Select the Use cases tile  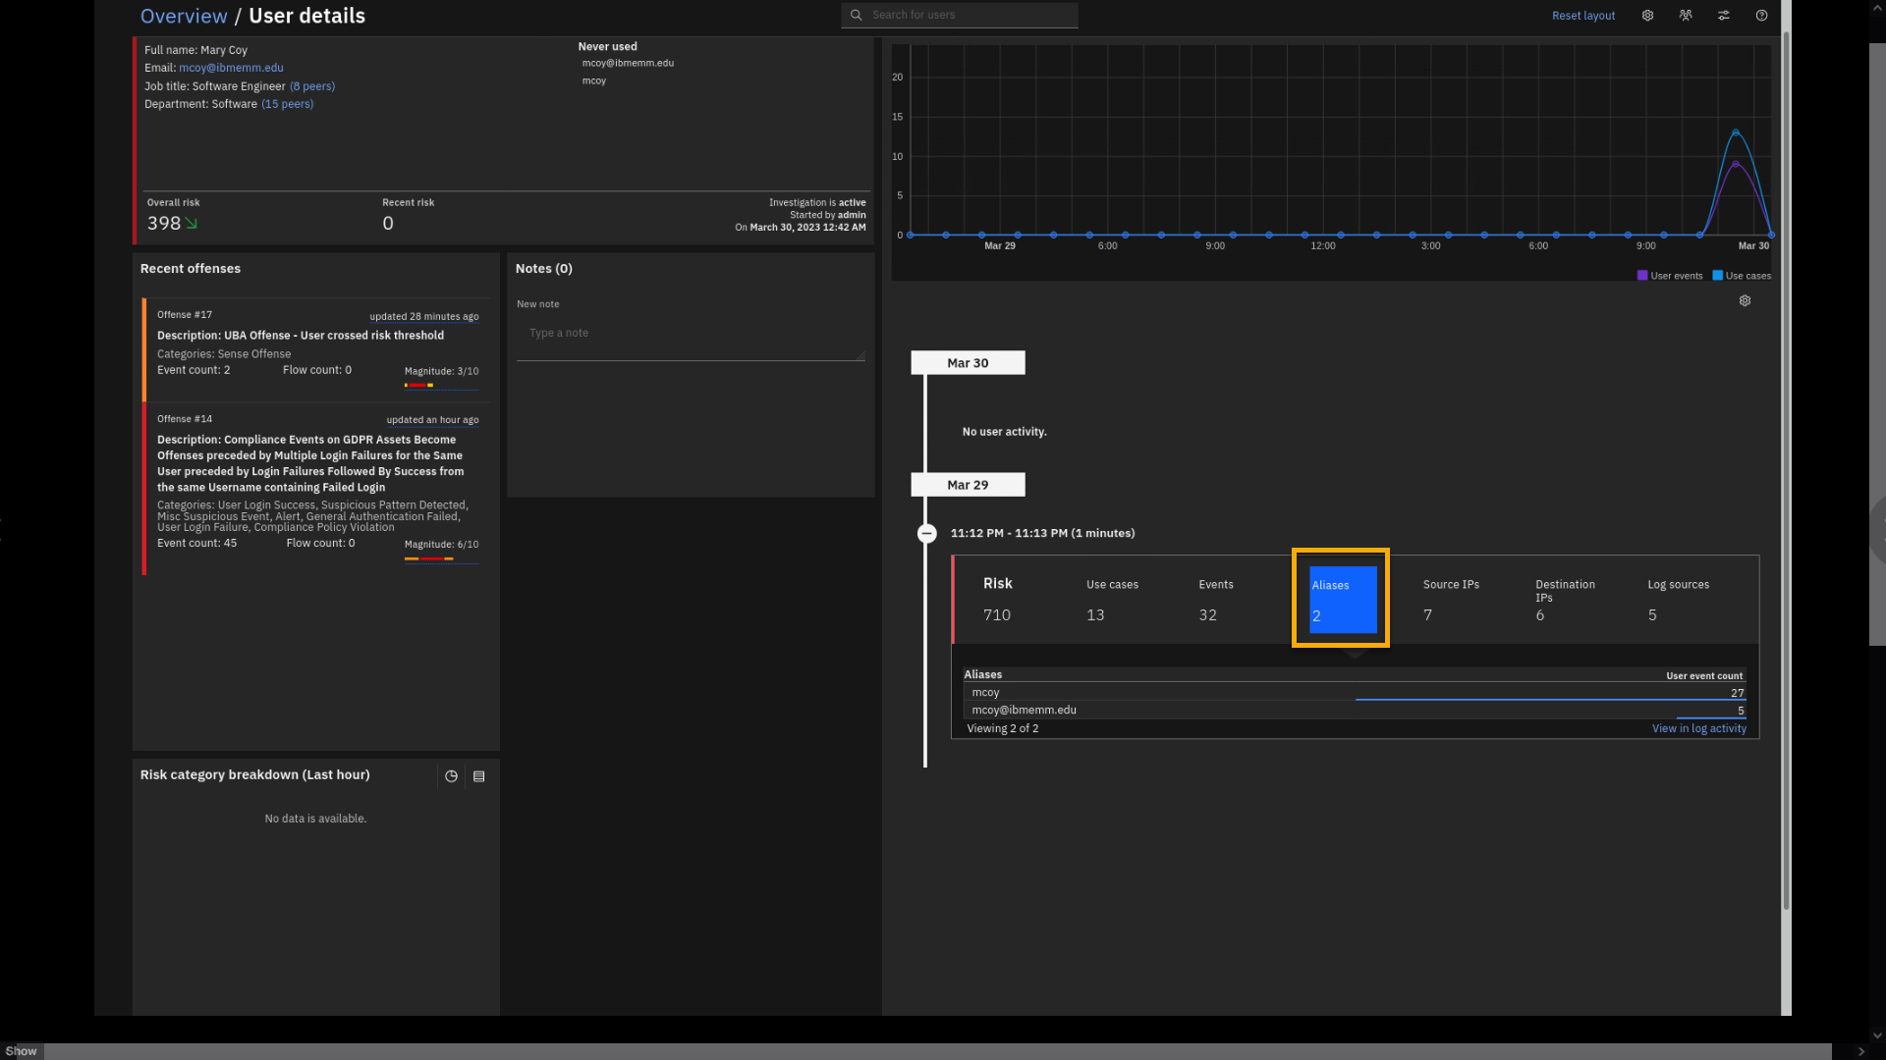coord(1112,600)
